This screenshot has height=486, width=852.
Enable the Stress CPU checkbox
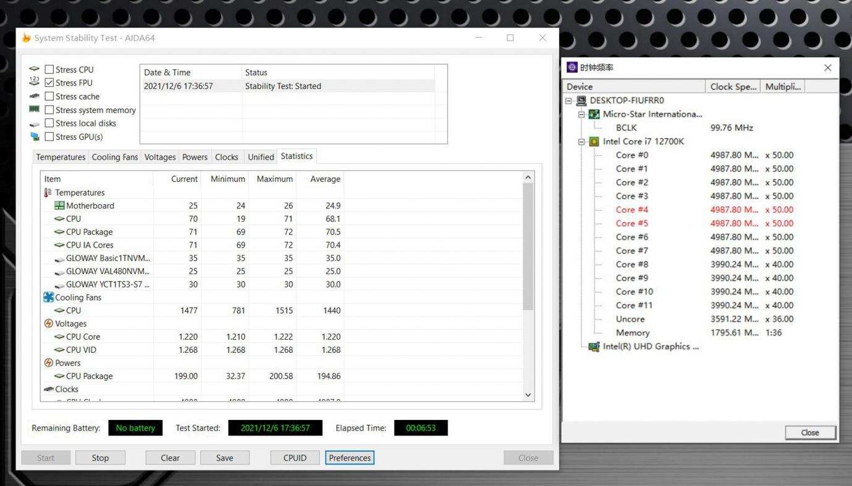49,70
